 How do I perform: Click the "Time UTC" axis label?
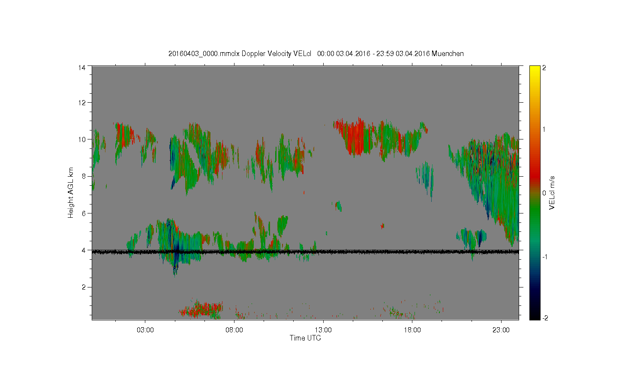point(305,338)
